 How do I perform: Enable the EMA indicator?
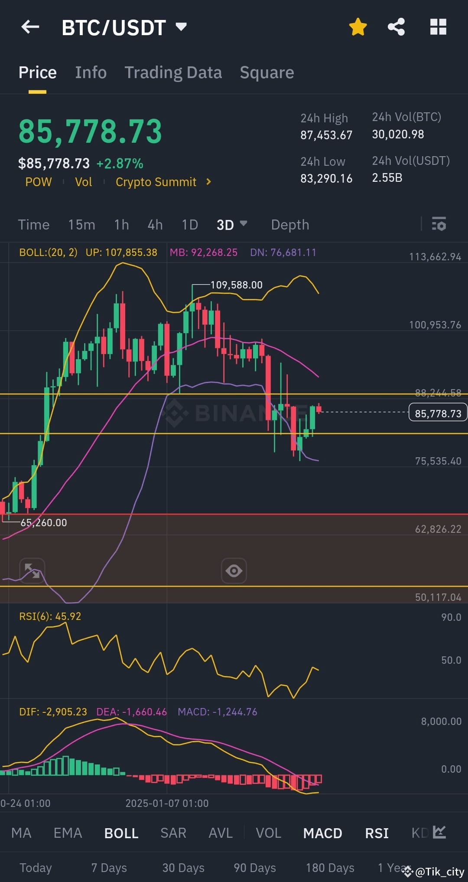68,833
